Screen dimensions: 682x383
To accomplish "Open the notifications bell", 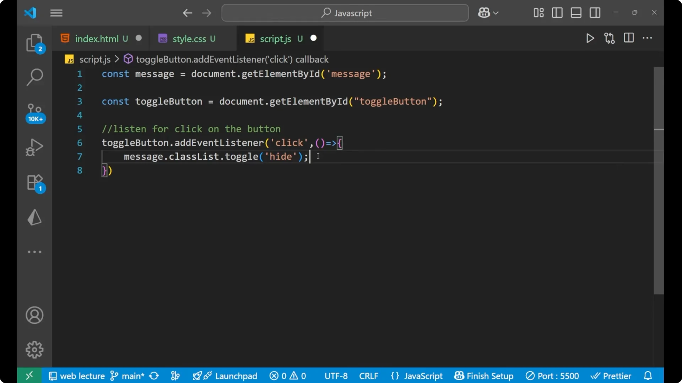I will 647,376.
